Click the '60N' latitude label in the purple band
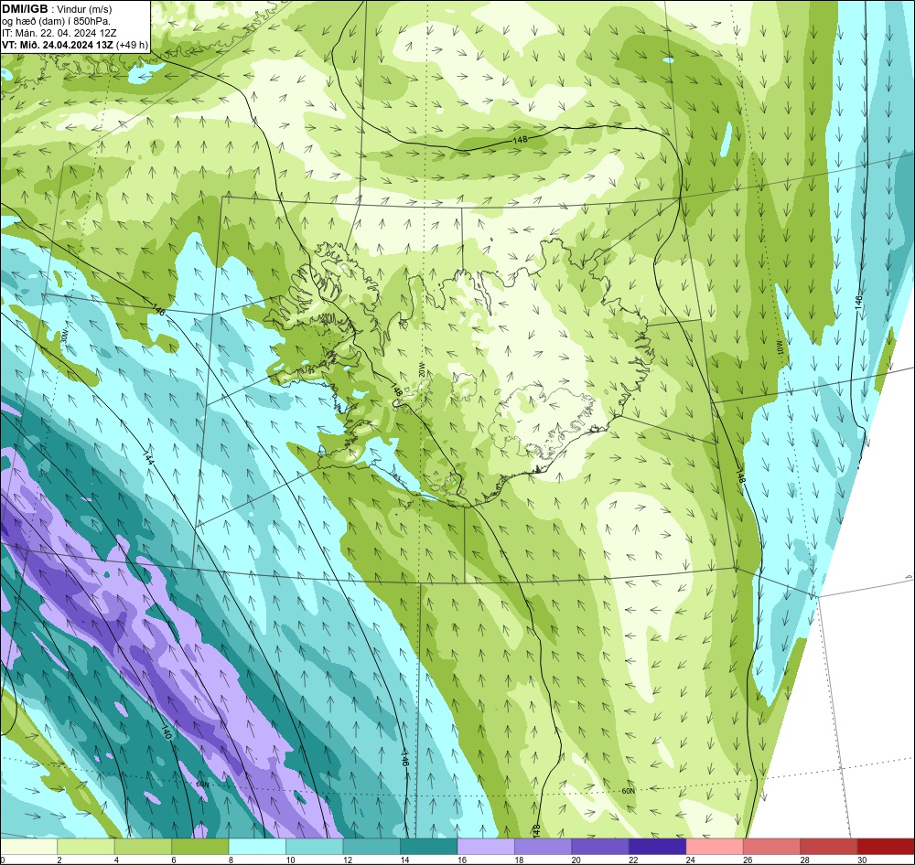915x865 pixels. (x=202, y=785)
